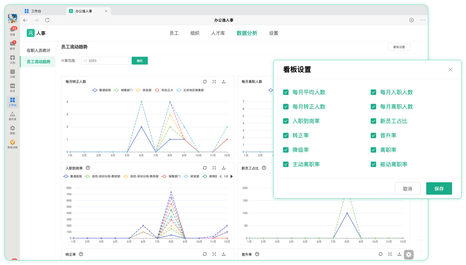Refresh the 晋升率 chart
This screenshot has width=466, height=265.
[x=381, y=254]
